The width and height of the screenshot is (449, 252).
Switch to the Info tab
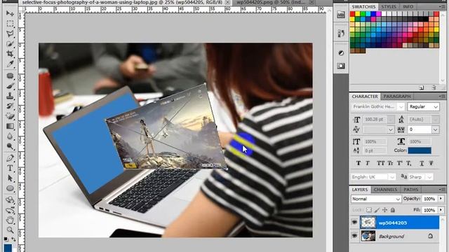tap(408, 6)
